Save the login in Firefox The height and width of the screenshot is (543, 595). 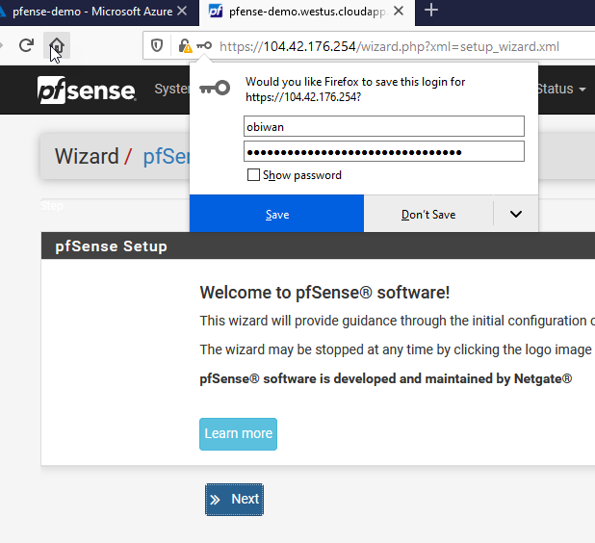276,214
